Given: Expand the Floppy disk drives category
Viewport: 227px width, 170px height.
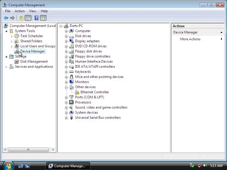Looking at the screenshot, I should (66, 52).
